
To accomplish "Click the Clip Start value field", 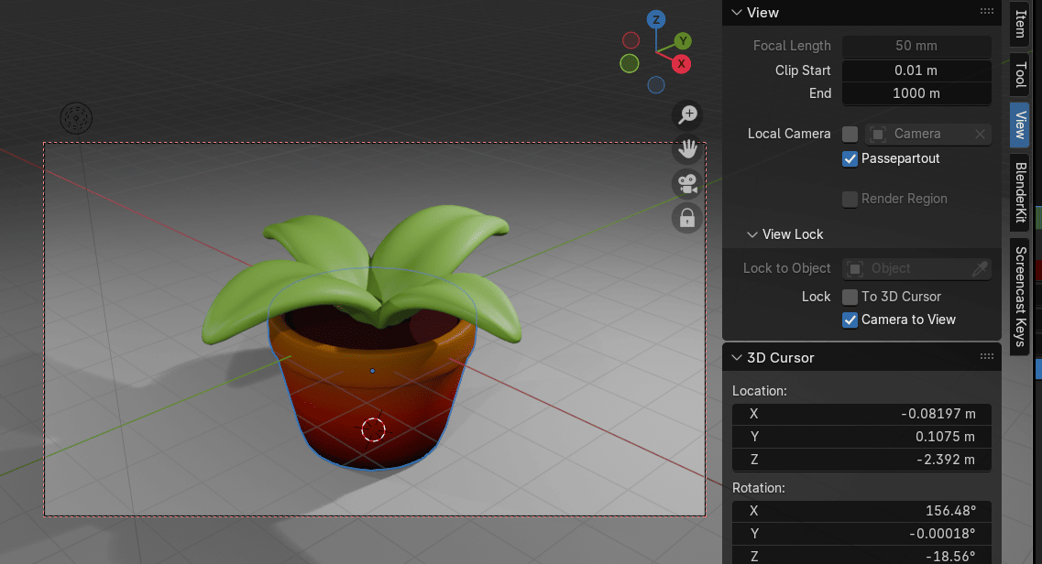I will 916,70.
